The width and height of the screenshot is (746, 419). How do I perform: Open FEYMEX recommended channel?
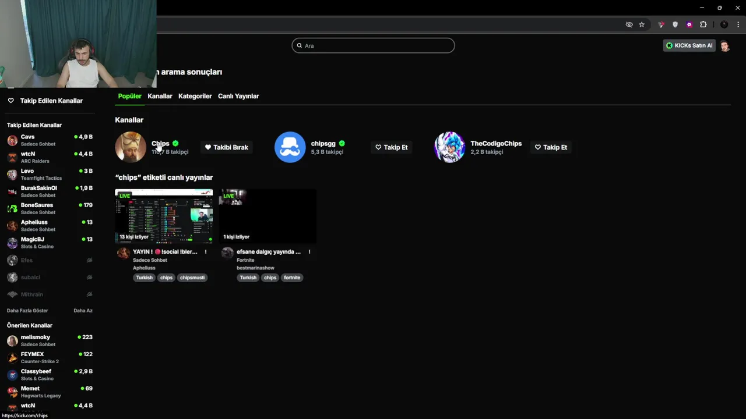pyautogui.click(x=50, y=357)
